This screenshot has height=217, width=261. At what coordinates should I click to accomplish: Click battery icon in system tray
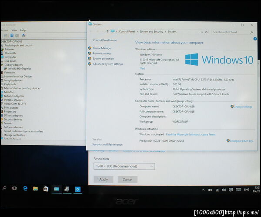(210, 190)
